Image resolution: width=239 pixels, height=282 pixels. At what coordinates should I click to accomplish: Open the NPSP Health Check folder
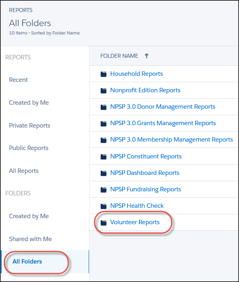(x=137, y=206)
